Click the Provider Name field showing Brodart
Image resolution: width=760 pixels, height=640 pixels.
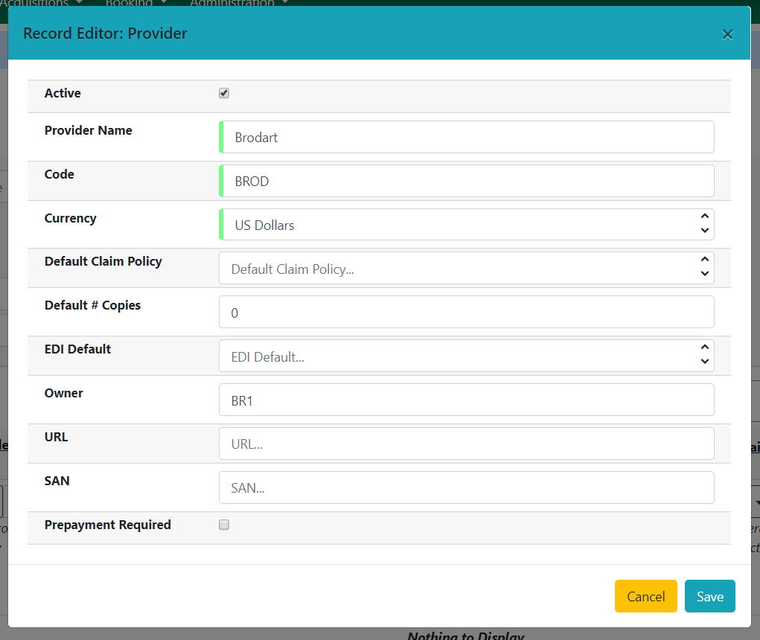point(466,137)
